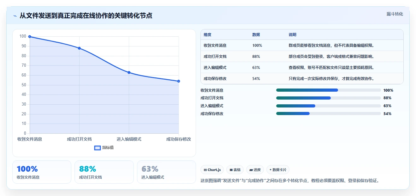
Task: Click the 成功保存修改 progress bar
Action: tap(329, 113)
